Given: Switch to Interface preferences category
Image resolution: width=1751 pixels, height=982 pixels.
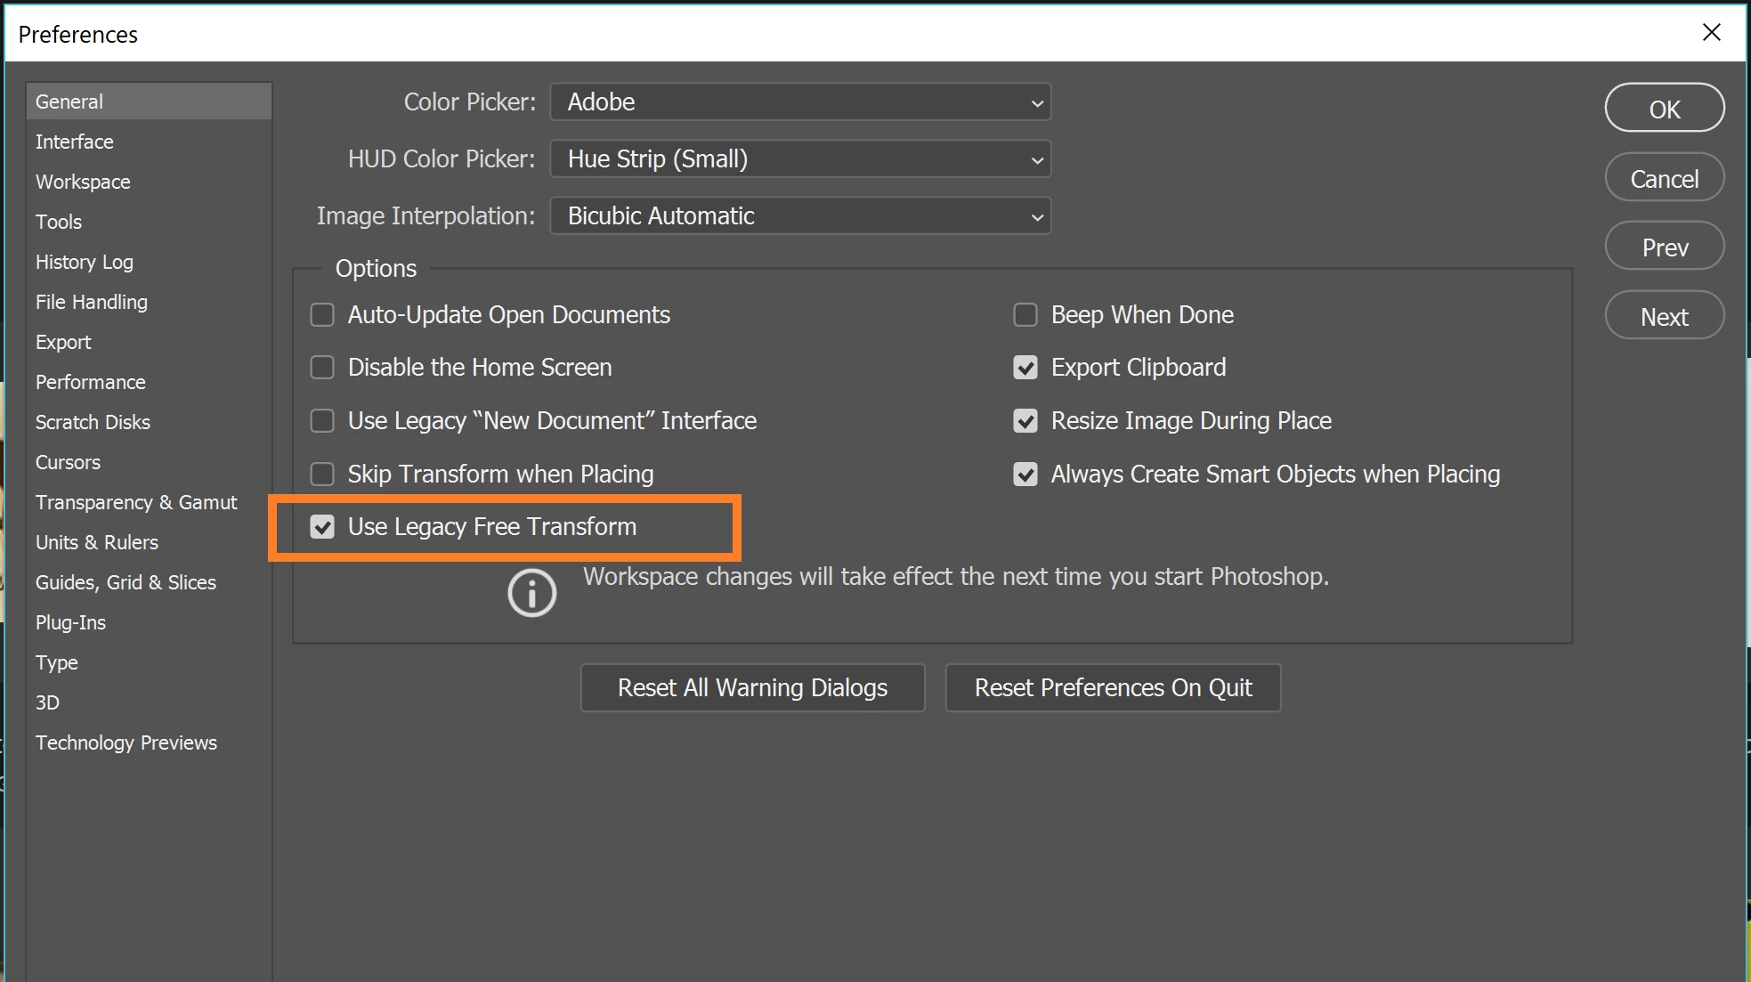Looking at the screenshot, I should (x=75, y=142).
